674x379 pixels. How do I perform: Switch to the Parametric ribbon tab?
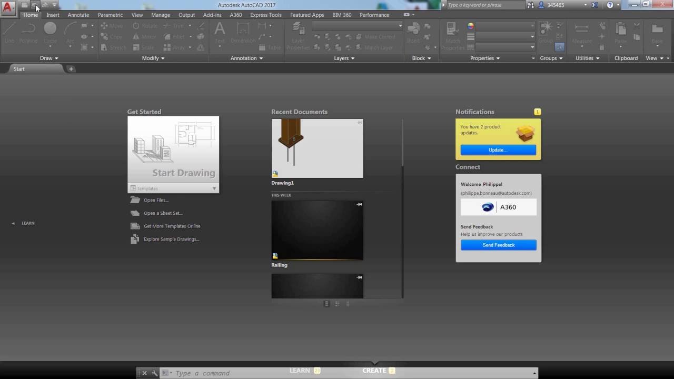coord(110,15)
